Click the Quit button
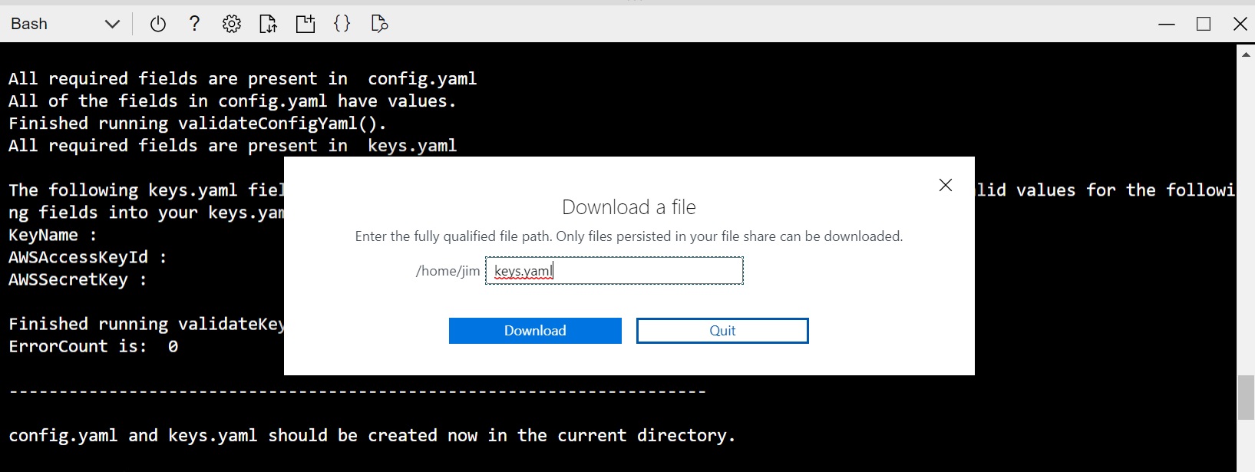1255x472 pixels. (x=722, y=331)
